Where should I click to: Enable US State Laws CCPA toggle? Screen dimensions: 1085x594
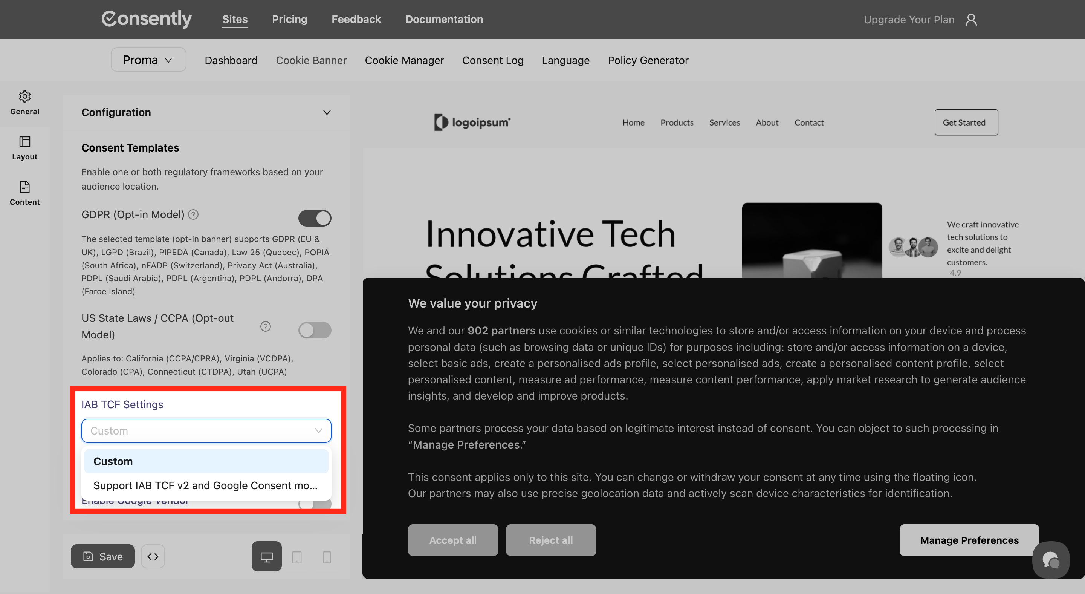315,330
